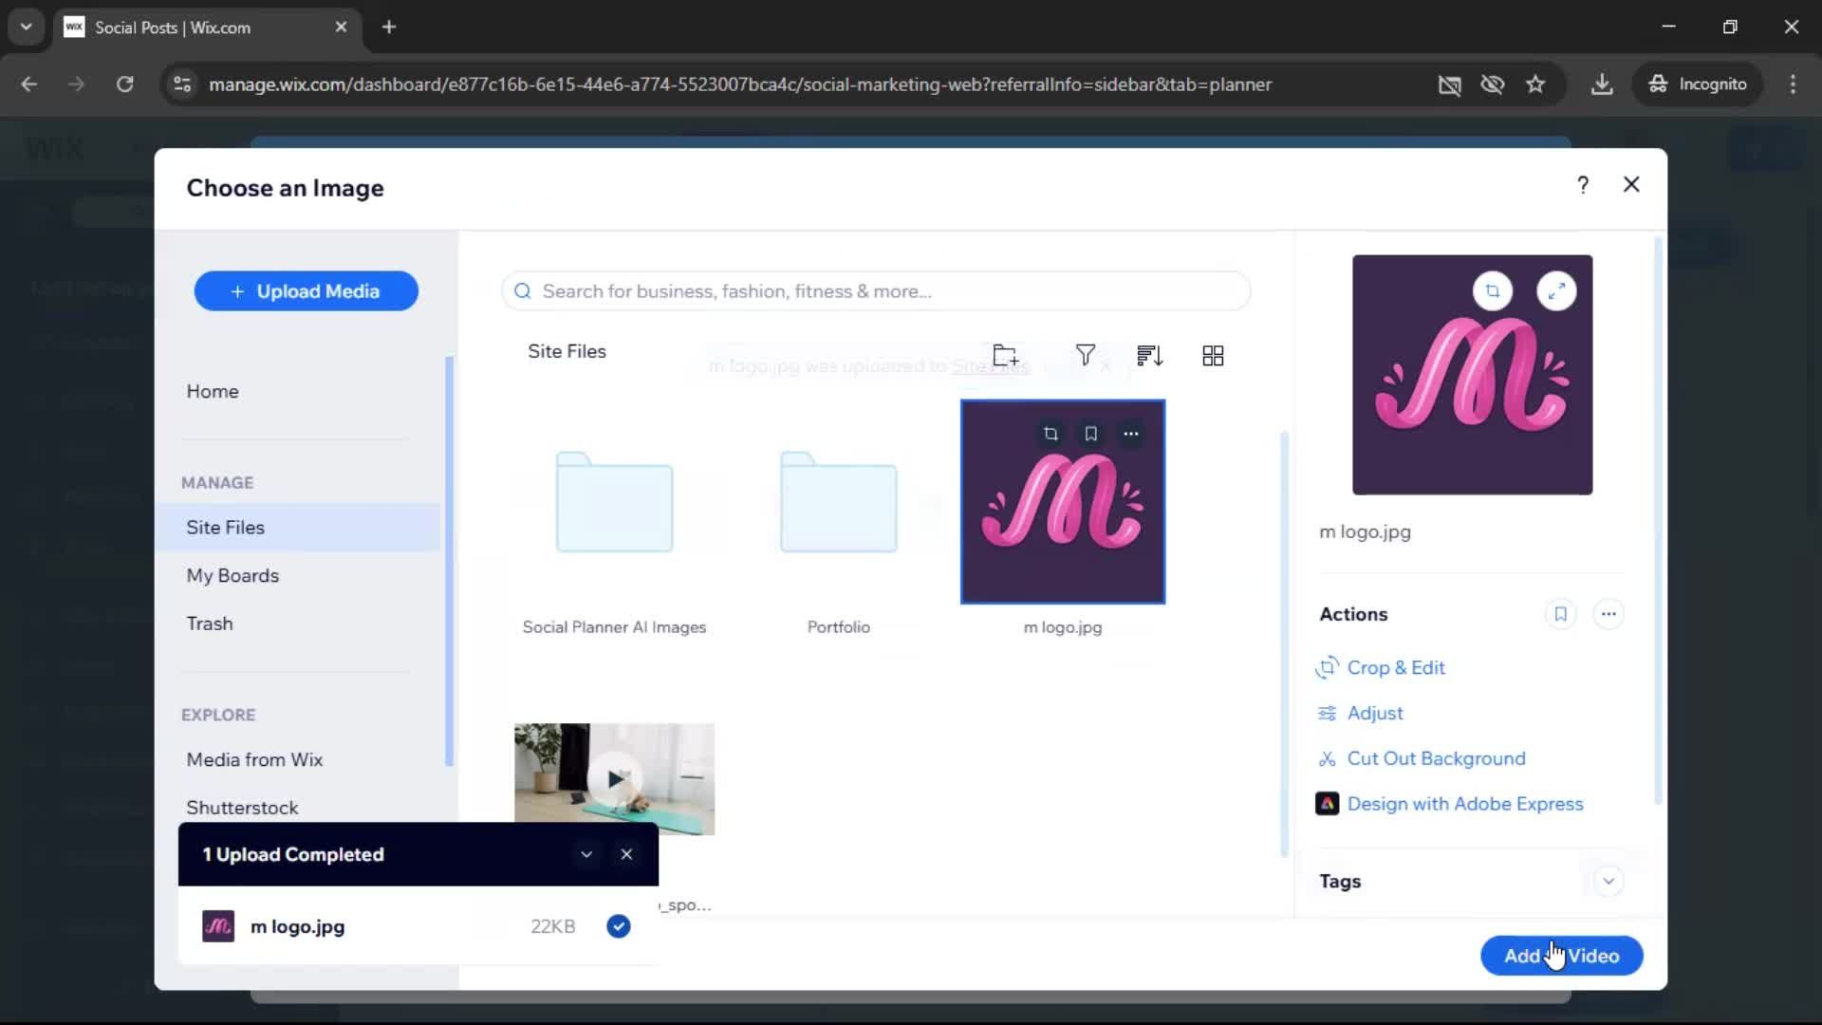Click the browser back arrow
1822x1025 pixels.
[x=29, y=84]
